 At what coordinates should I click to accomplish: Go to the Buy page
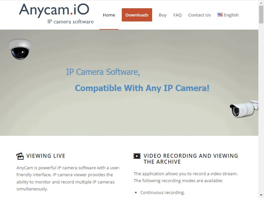point(162,15)
